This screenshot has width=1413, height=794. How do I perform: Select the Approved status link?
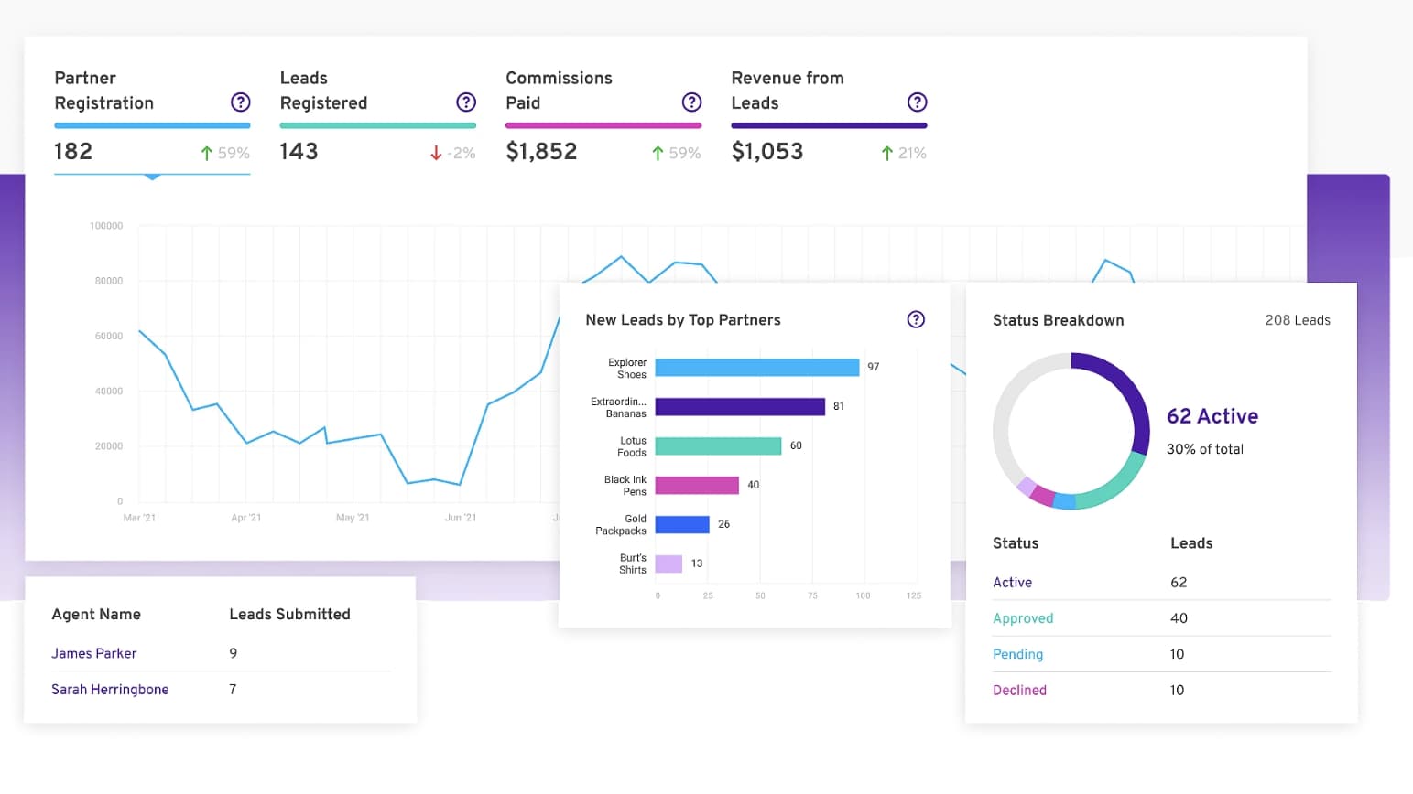click(x=1023, y=618)
